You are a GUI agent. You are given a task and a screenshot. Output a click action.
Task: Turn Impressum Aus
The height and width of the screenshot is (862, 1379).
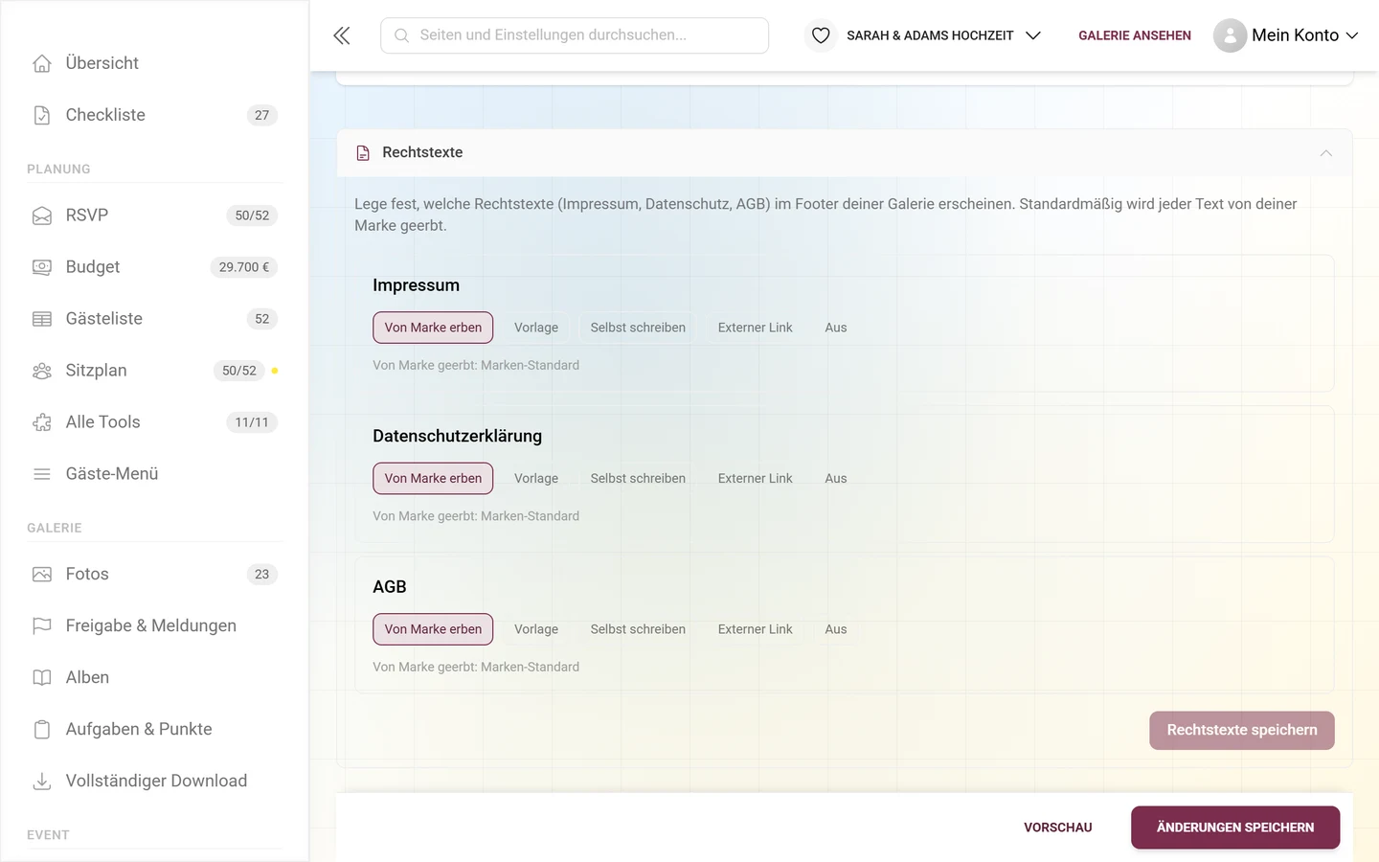836,328
